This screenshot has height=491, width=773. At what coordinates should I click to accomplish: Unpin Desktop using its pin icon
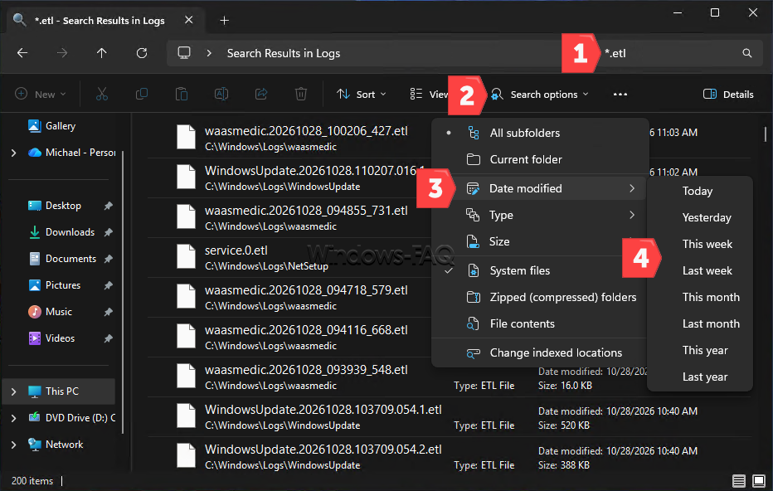109,206
